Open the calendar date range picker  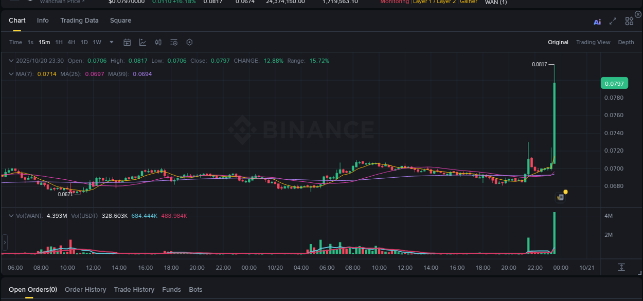pos(127,42)
